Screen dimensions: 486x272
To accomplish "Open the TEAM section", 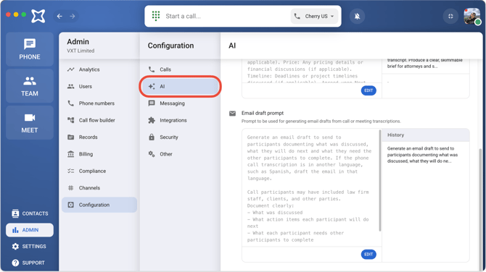I will 30,86.
